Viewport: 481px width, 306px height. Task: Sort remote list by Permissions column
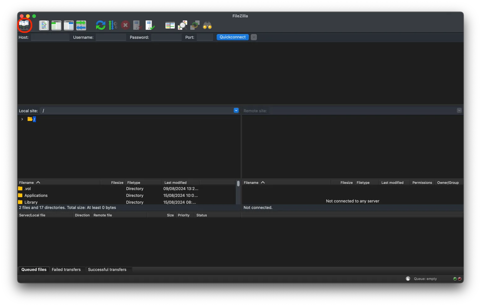pyautogui.click(x=422, y=183)
